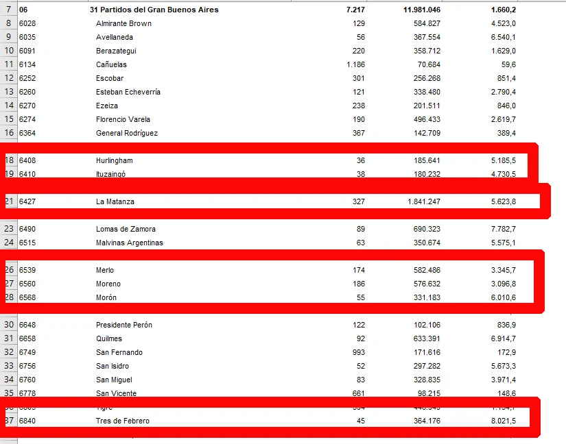Select population 1.841.247 cell
This screenshot has width=566, height=444.
(x=424, y=201)
